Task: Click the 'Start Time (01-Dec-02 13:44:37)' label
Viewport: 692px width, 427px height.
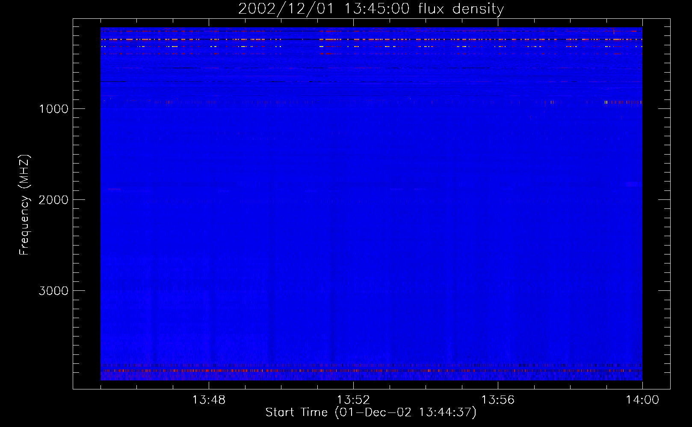Action: pyautogui.click(x=371, y=412)
